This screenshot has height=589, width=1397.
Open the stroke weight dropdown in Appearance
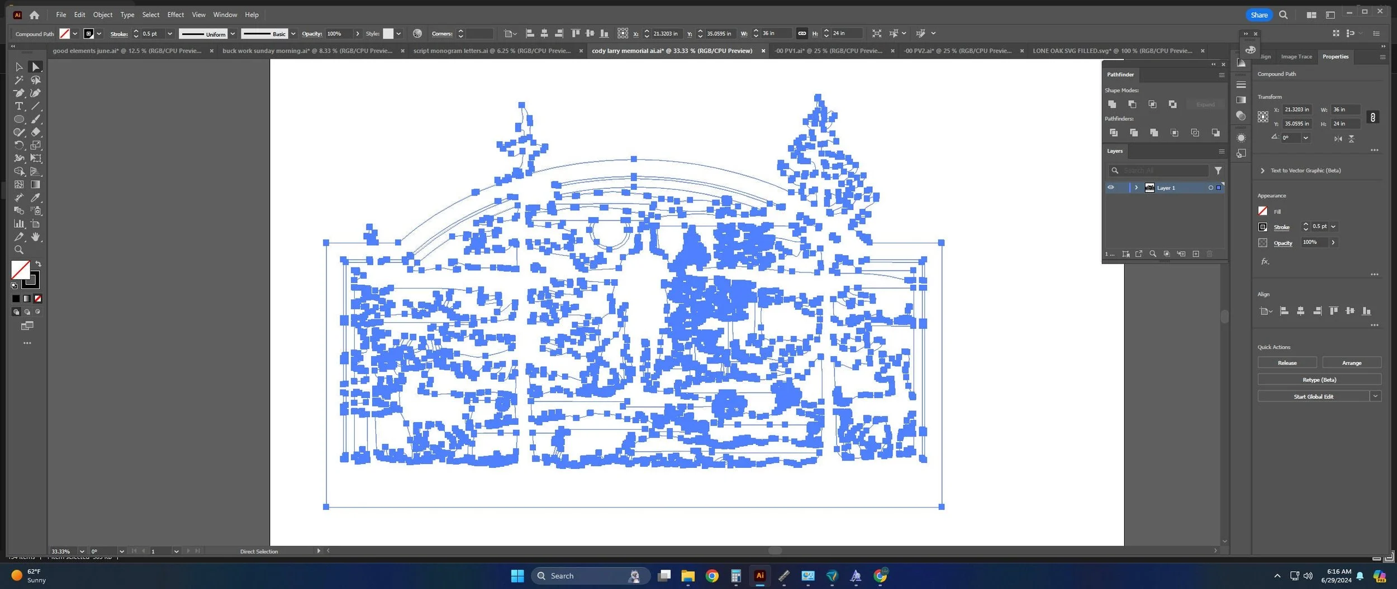(1333, 227)
